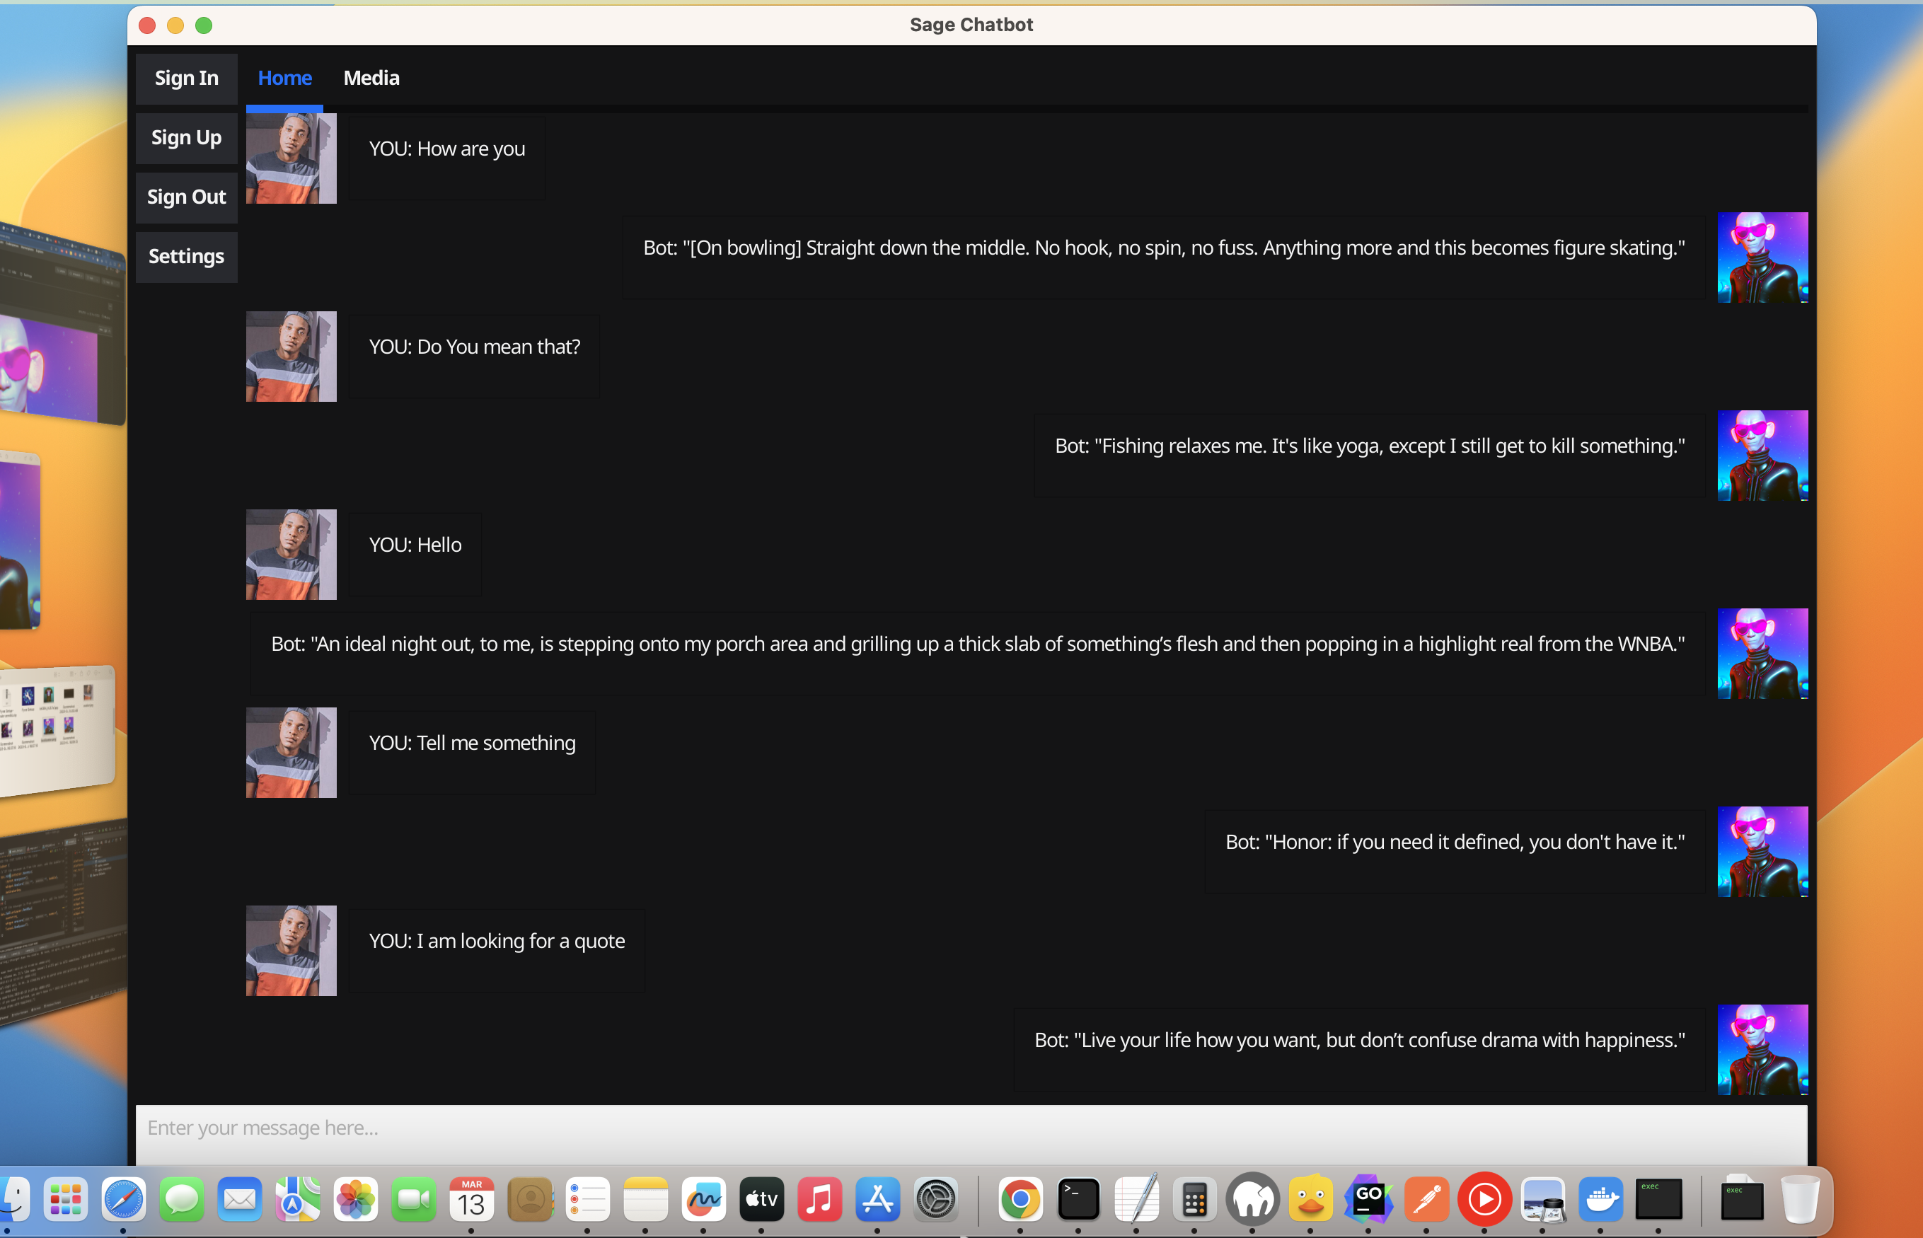
Task: Click bot avatar next to Honor quote
Action: [x=1762, y=851]
